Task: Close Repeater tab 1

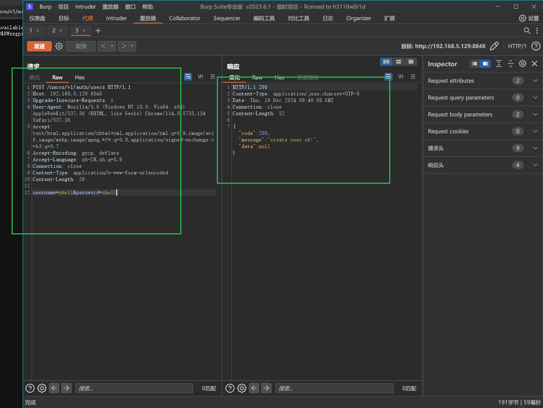Action: click(38, 31)
